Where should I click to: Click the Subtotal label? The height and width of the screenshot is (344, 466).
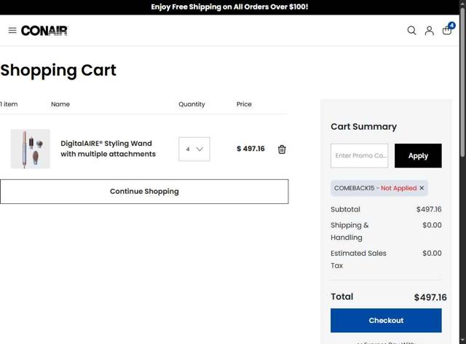tap(345, 209)
